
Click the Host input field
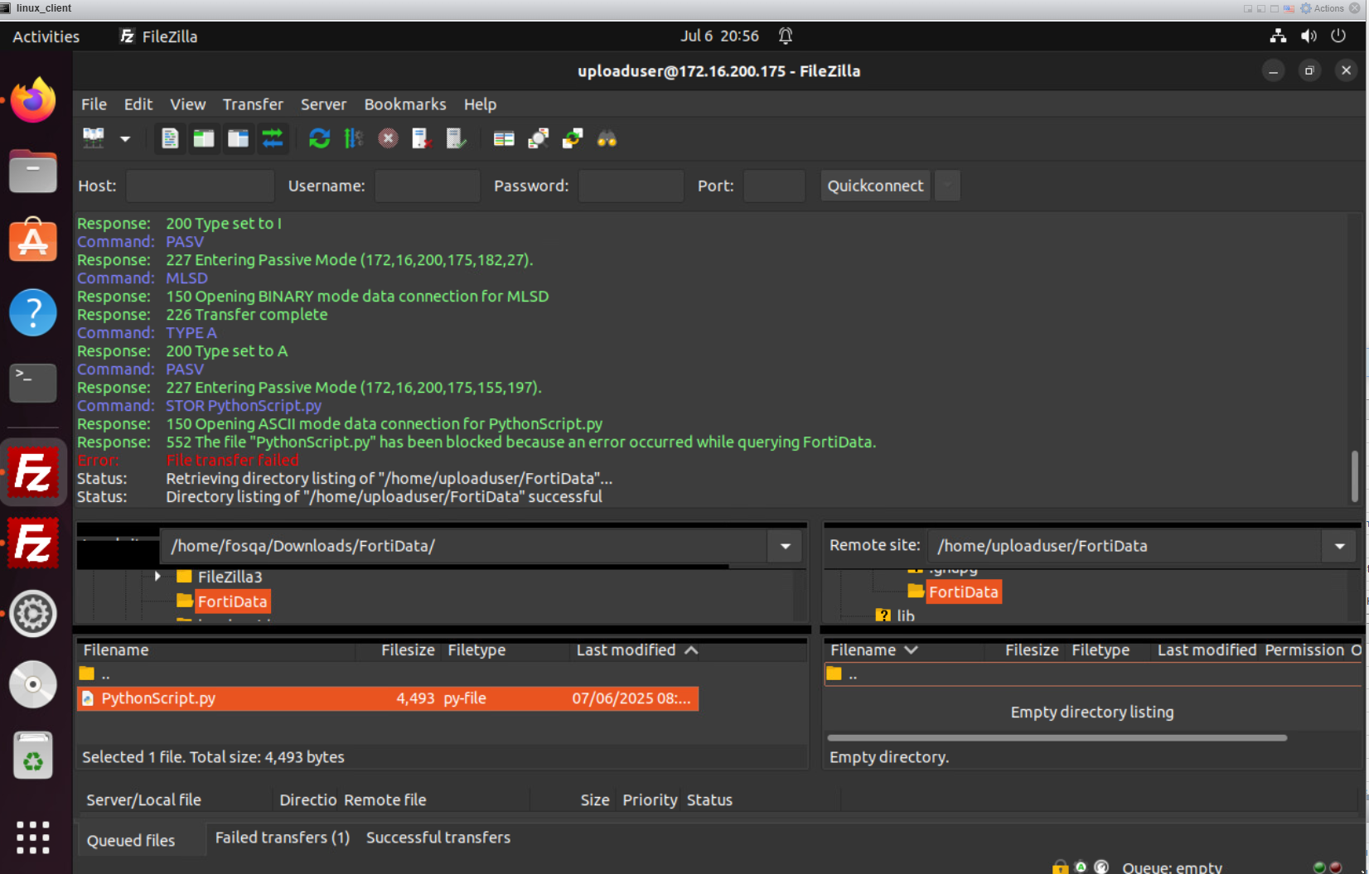[200, 186]
